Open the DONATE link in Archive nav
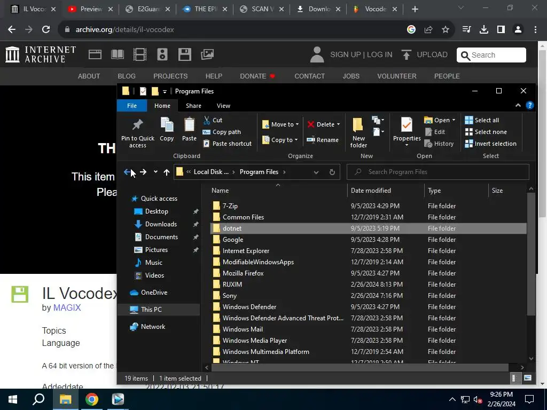 257,76
